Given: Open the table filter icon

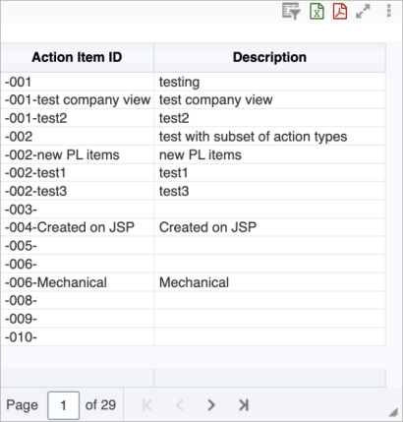Looking at the screenshot, I should 291,12.
